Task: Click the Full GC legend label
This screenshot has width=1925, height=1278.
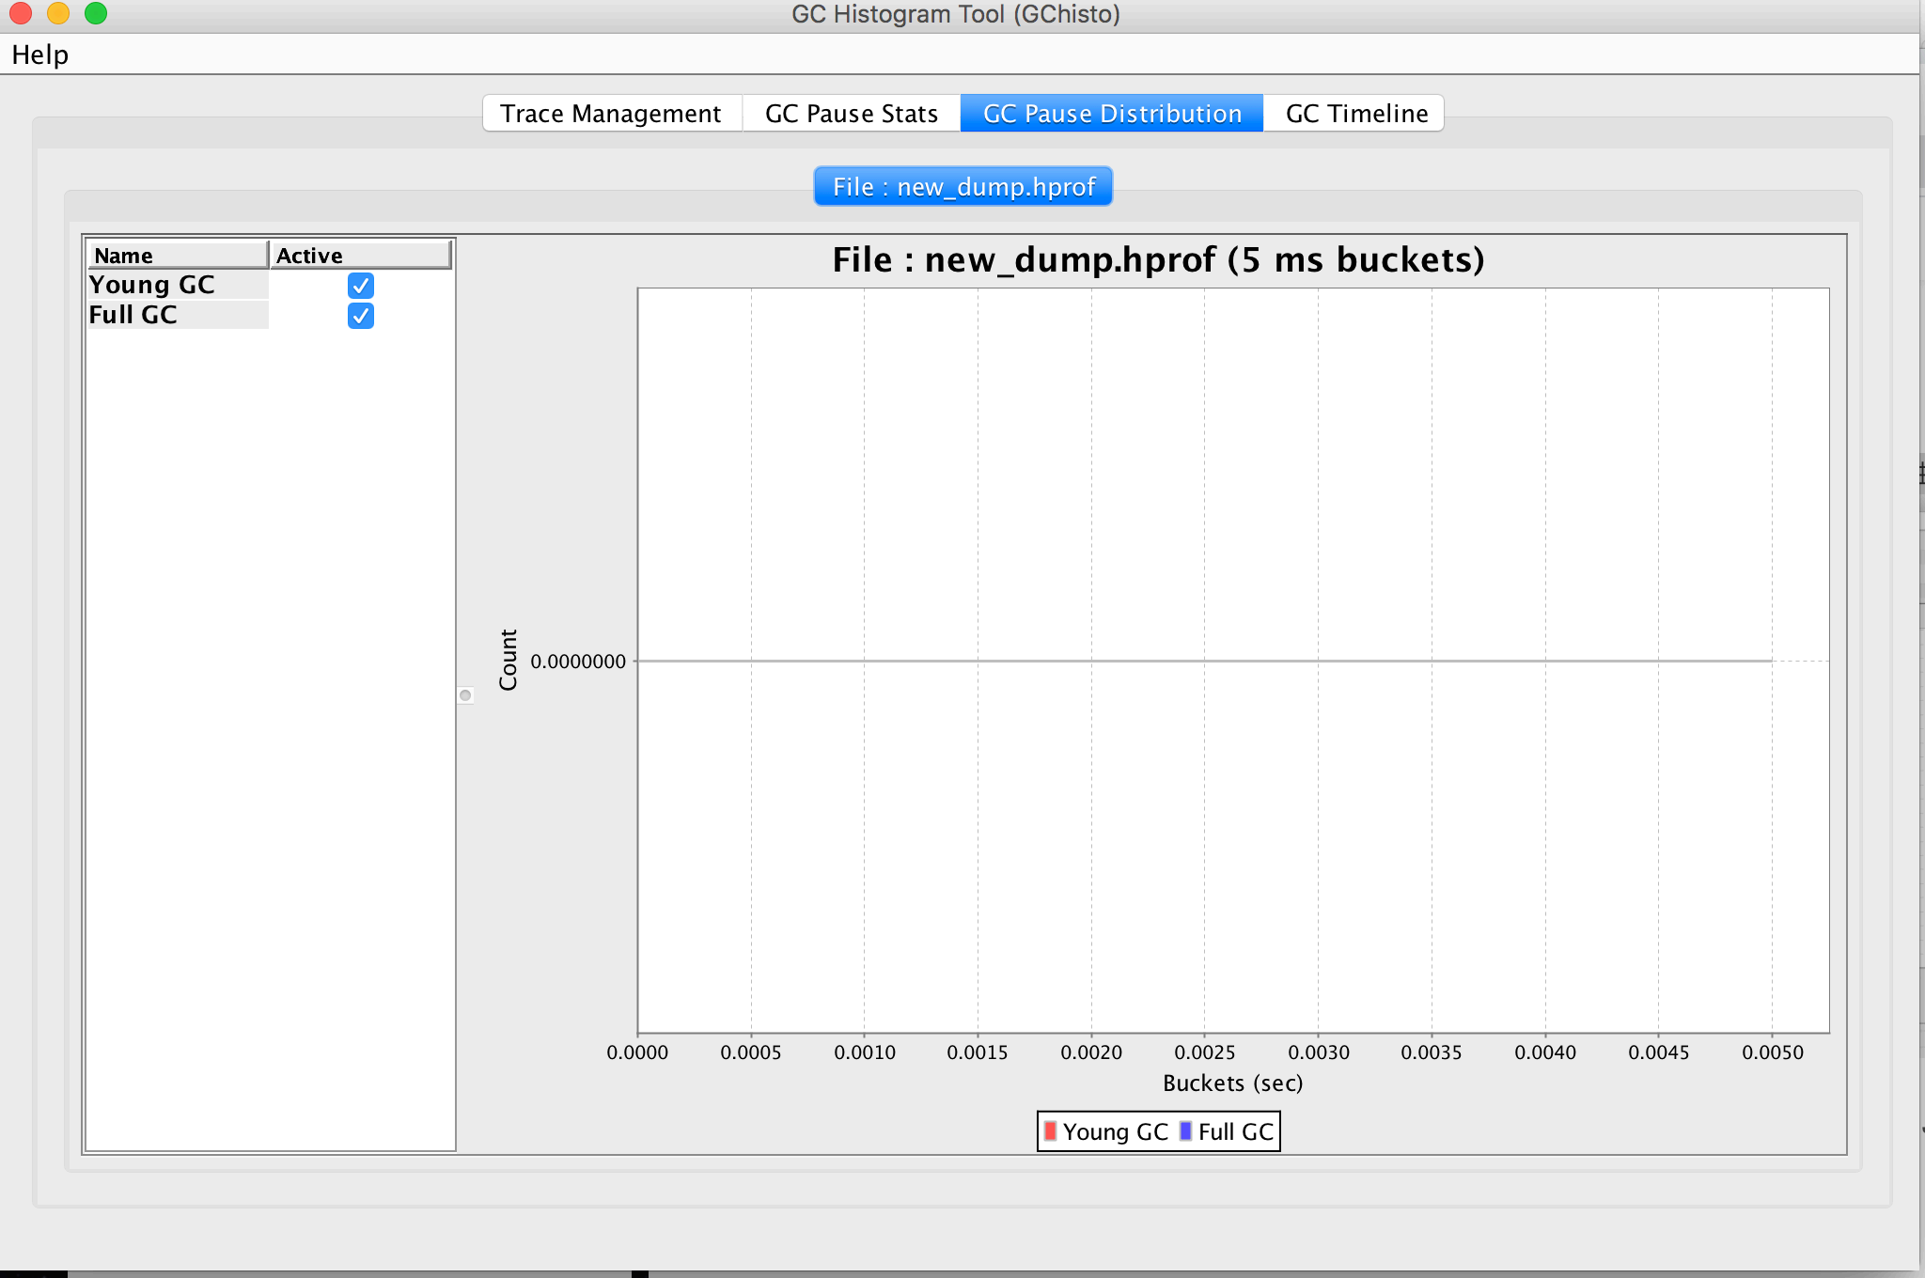Action: coord(1235,1131)
